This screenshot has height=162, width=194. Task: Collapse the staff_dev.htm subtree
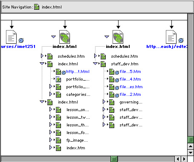(95, 64)
